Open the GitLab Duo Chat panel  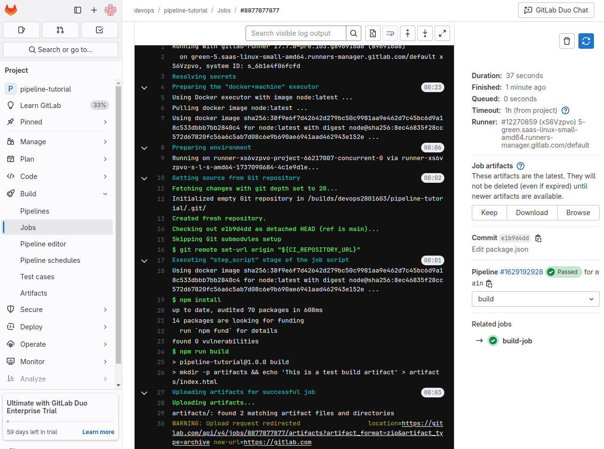tap(556, 10)
